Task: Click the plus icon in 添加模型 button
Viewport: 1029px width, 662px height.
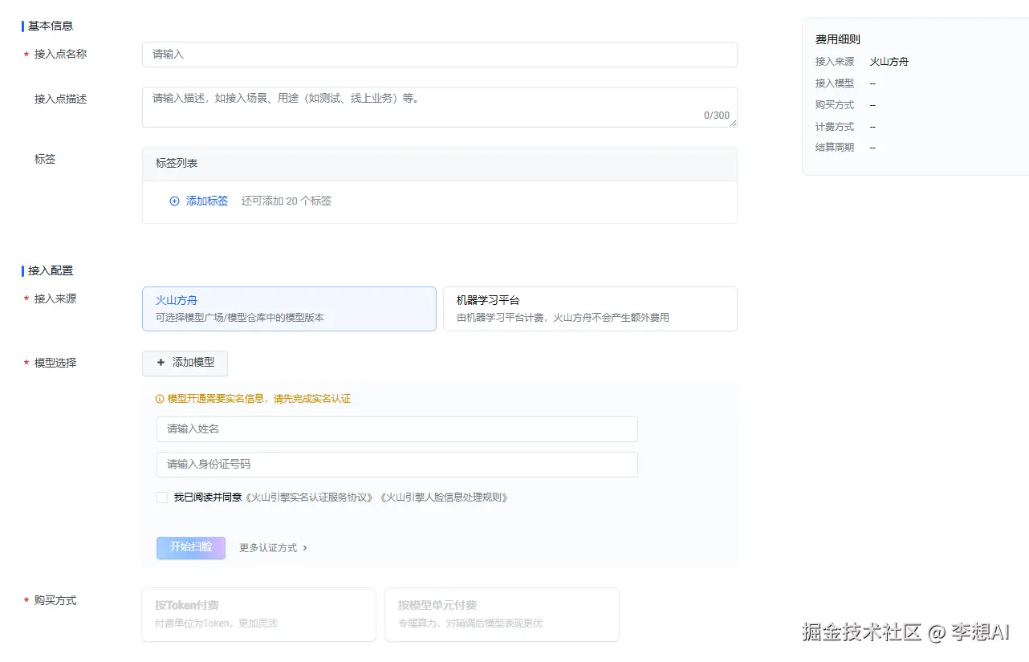Action: [x=161, y=363]
